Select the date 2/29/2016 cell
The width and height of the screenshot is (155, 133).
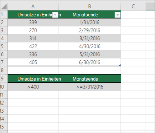coord(89,30)
